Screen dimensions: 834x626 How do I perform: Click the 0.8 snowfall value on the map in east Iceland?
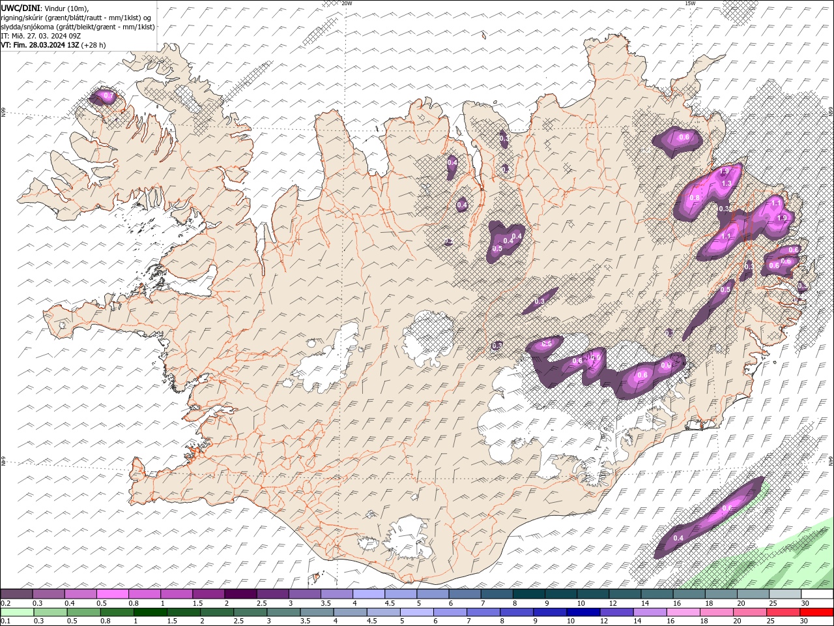pos(695,198)
